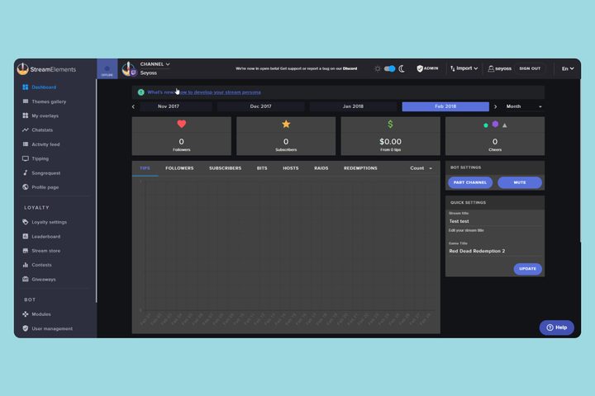Click the StreamElements logo
The height and width of the screenshot is (396, 595).
point(46,69)
